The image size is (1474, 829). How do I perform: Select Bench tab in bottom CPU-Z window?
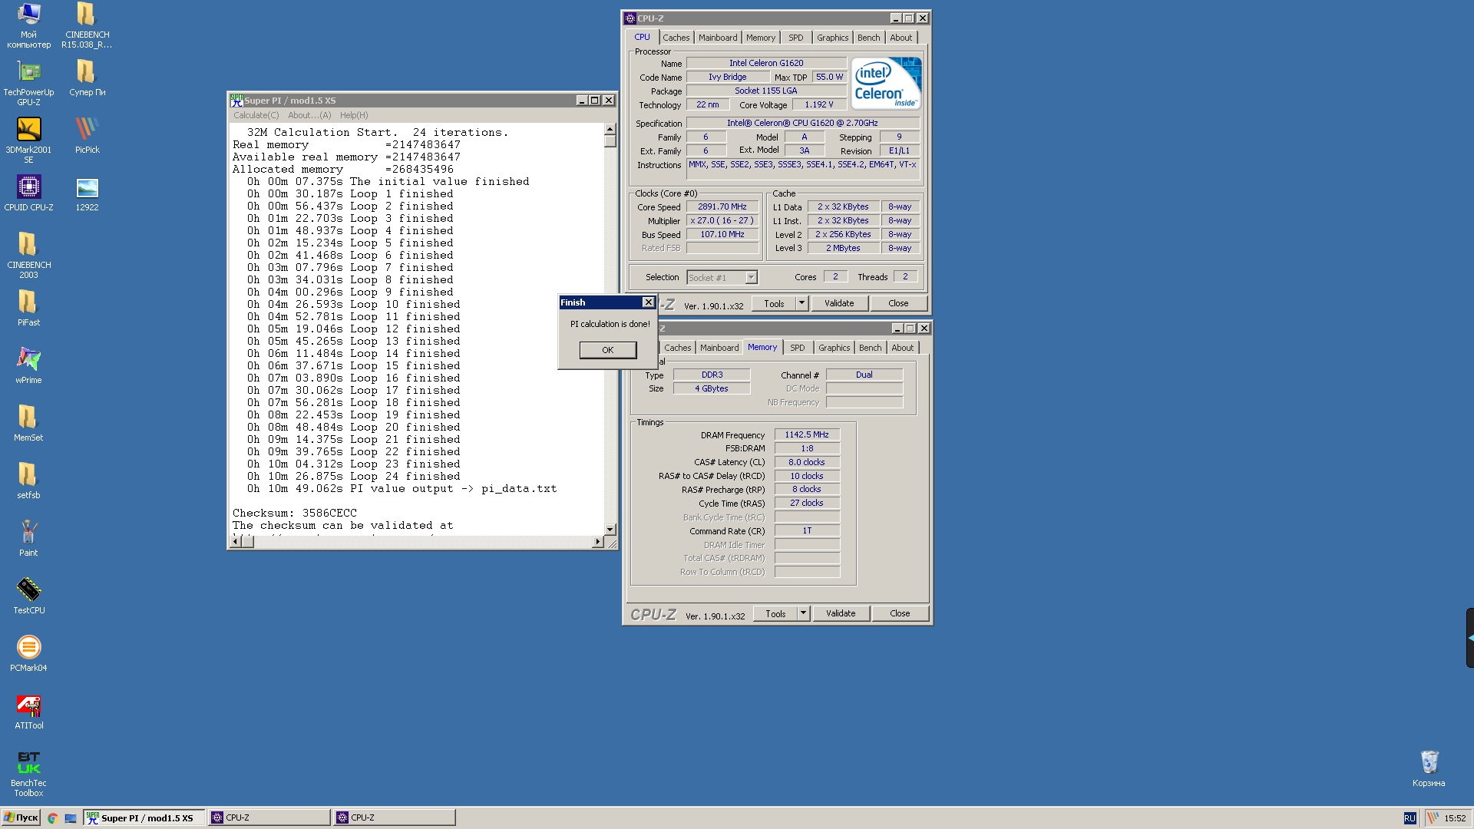(x=870, y=348)
